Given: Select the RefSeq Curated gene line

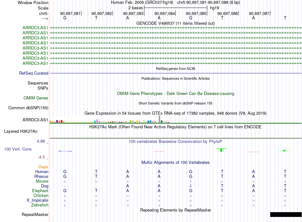Looking at the screenshot, I should click(176, 73).
